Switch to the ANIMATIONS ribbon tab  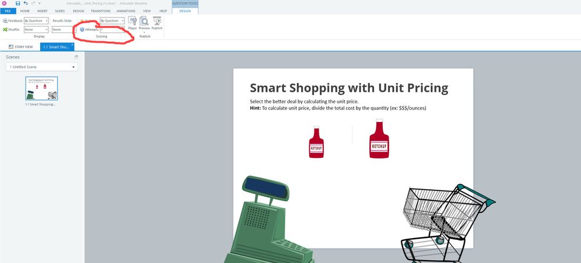click(x=126, y=11)
